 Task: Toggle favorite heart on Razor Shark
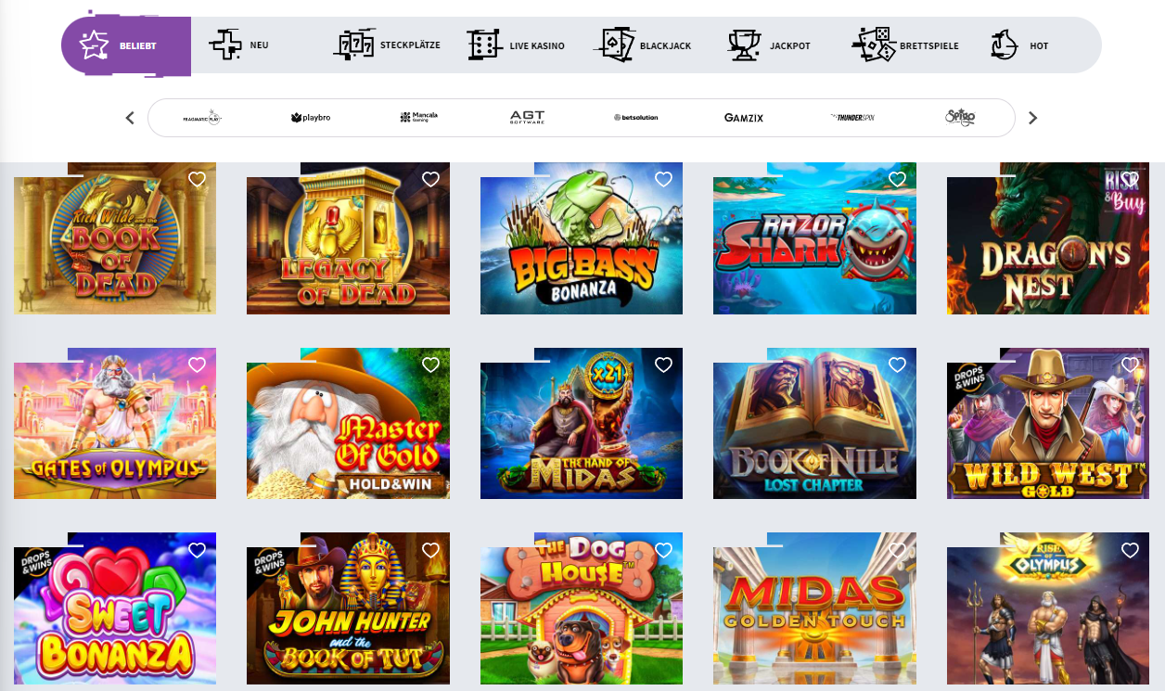[897, 179]
